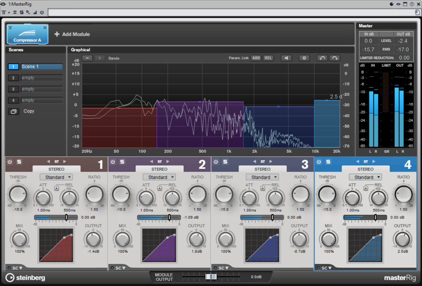This screenshot has height=286, width=422.
Task: Enable REL parameter link
Action: tap(268, 58)
